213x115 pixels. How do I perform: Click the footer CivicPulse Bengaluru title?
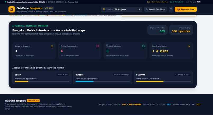pos(15,101)
